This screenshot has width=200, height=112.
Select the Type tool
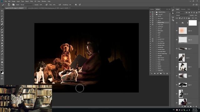click(2, 49)
